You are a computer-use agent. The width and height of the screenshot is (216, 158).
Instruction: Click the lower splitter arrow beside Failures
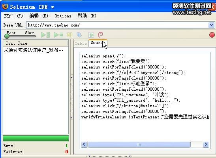[72, 118]
